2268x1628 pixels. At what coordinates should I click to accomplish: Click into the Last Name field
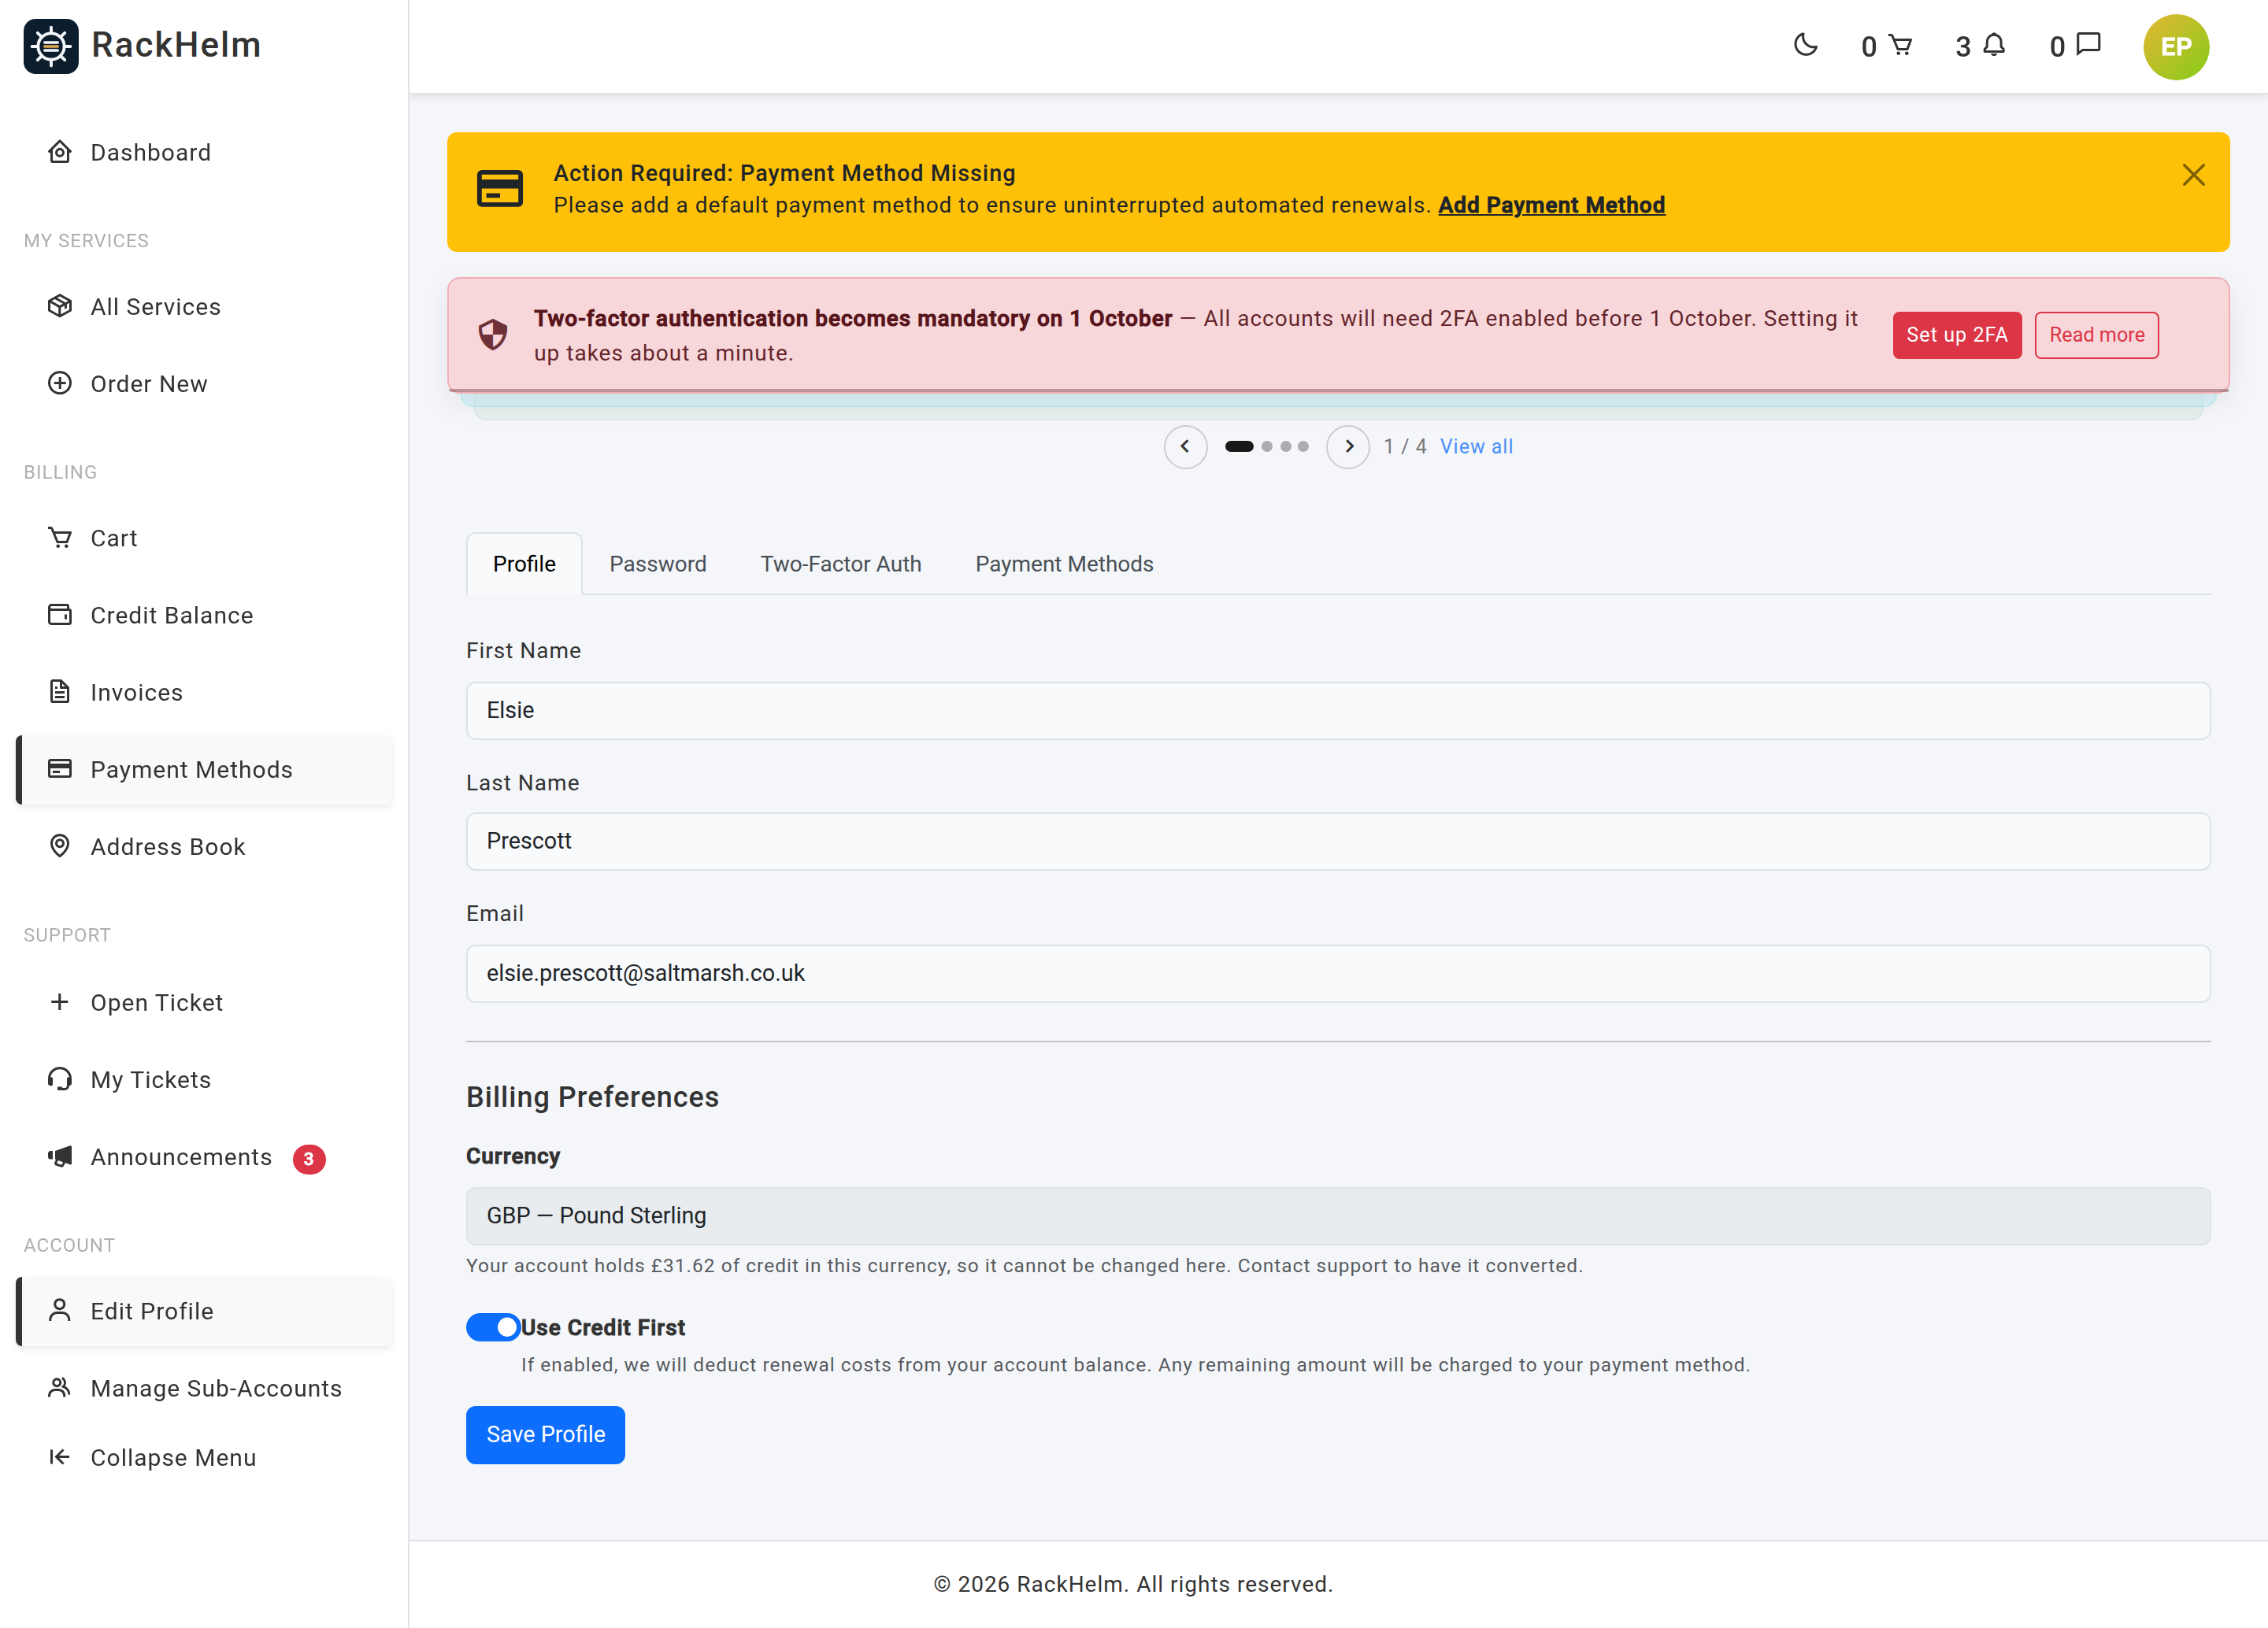pyautogui.click(x=1338, y=842)
